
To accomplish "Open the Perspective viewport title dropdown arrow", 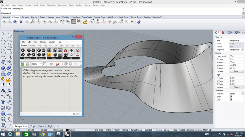I will pyautogui.click(x=26, y=31).
